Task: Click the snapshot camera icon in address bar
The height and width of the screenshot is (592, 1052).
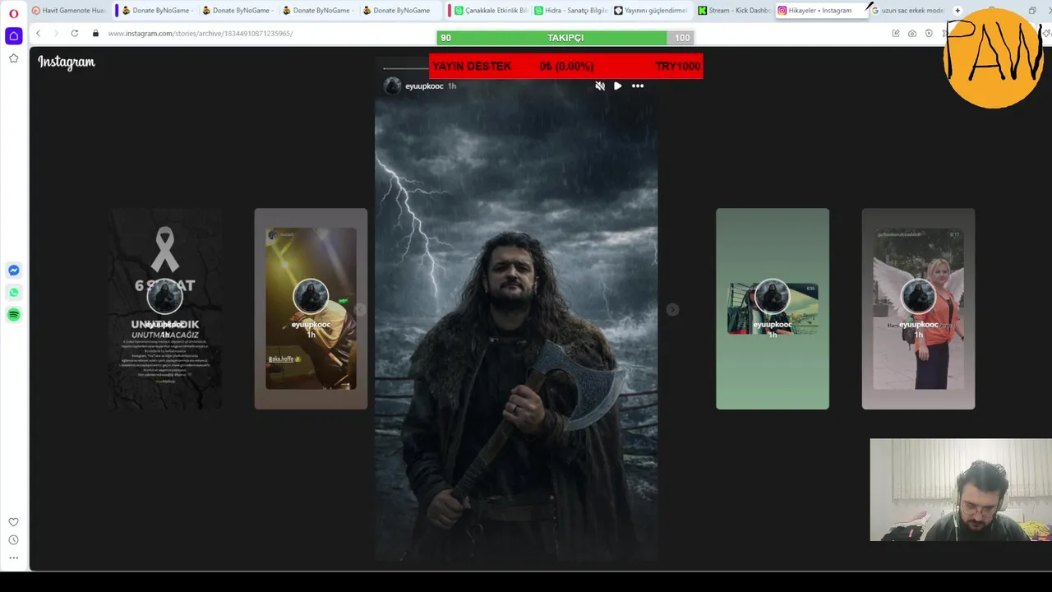Action: coord(912,34)
